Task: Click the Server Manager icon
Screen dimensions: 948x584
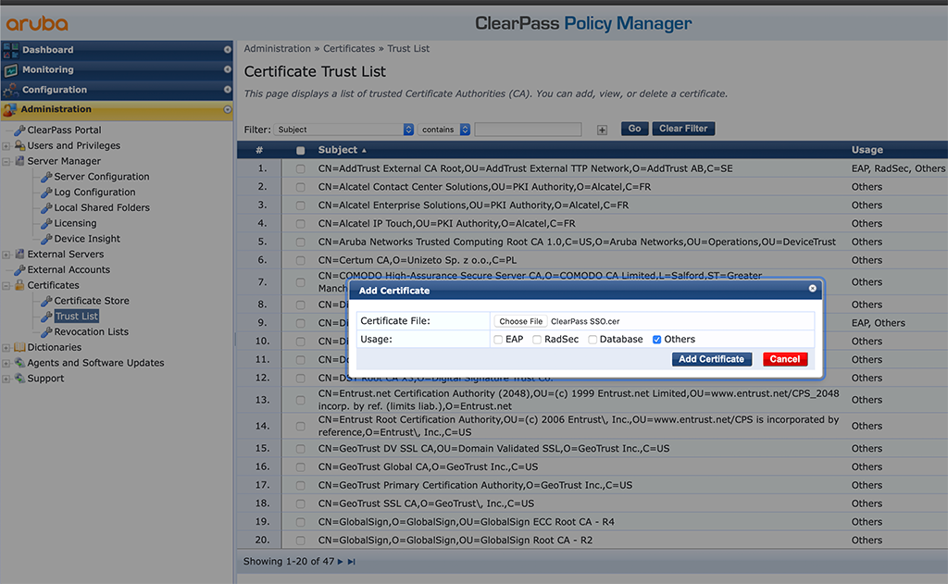Action: click(19, 161)
